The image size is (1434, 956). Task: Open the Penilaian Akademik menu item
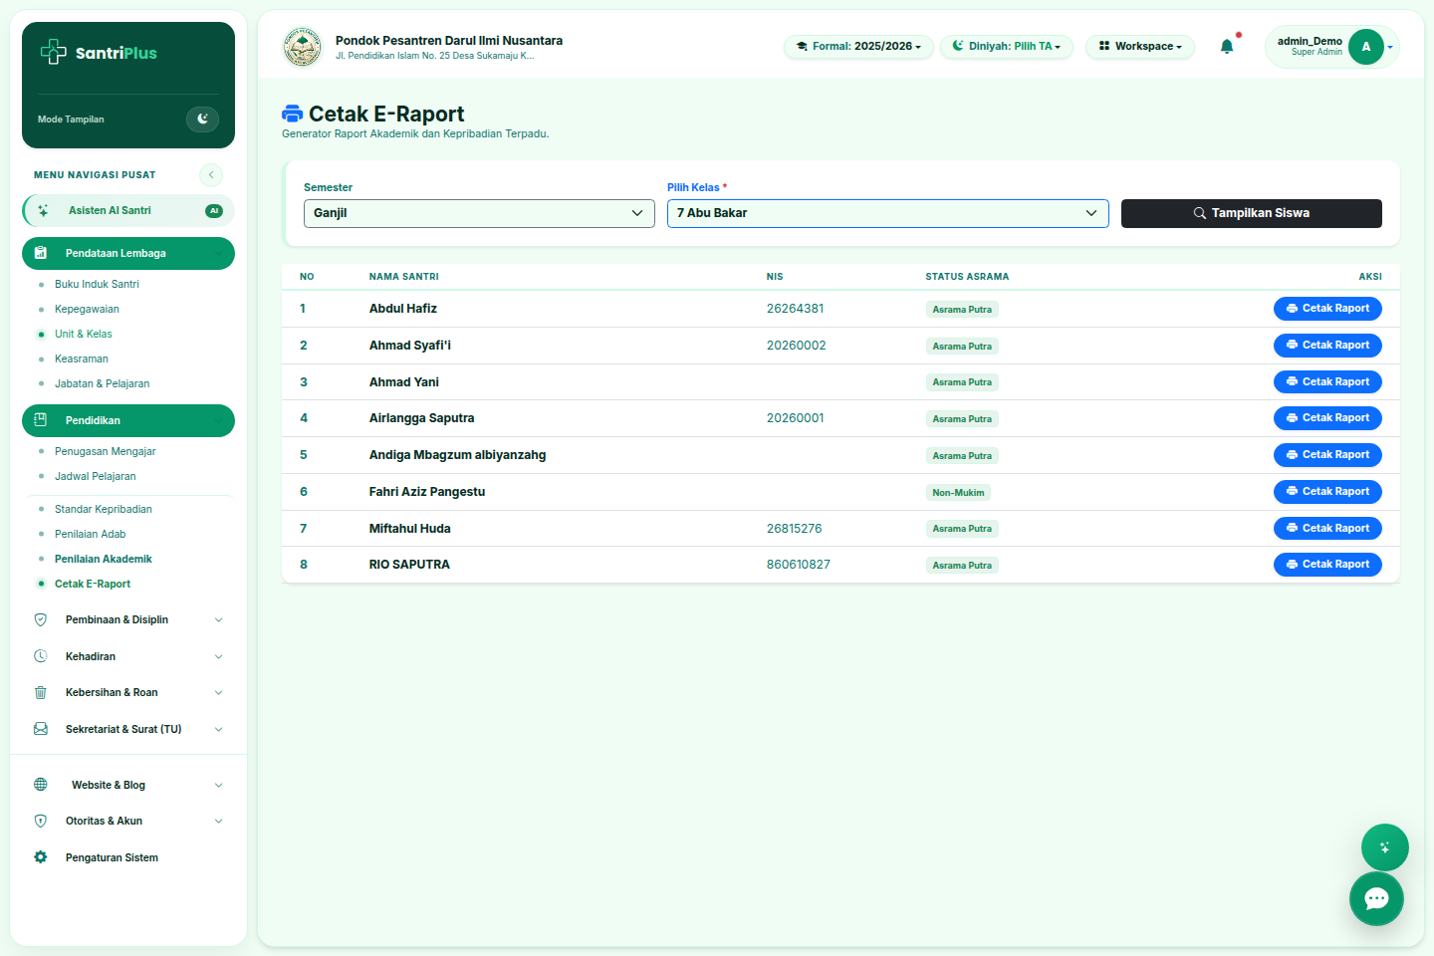click(x=104, y=559)
